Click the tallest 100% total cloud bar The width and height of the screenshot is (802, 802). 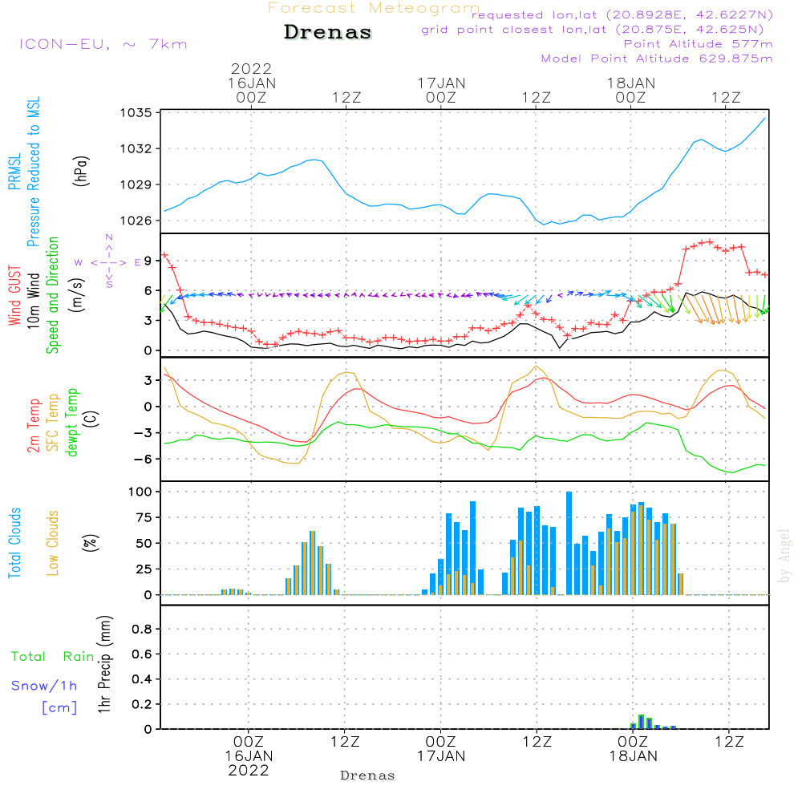coord(569,543)
